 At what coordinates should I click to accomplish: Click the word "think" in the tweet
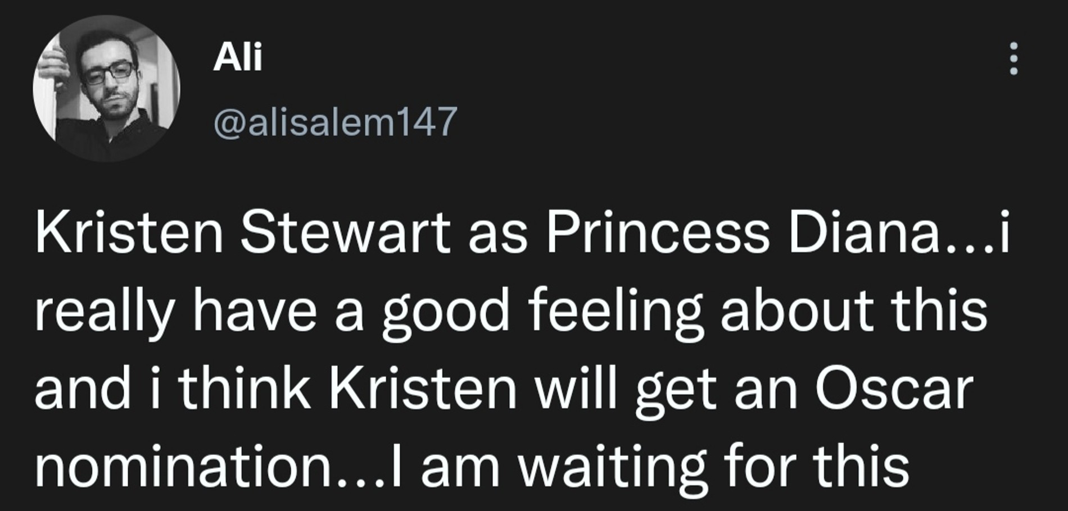[x=245, y=389]
